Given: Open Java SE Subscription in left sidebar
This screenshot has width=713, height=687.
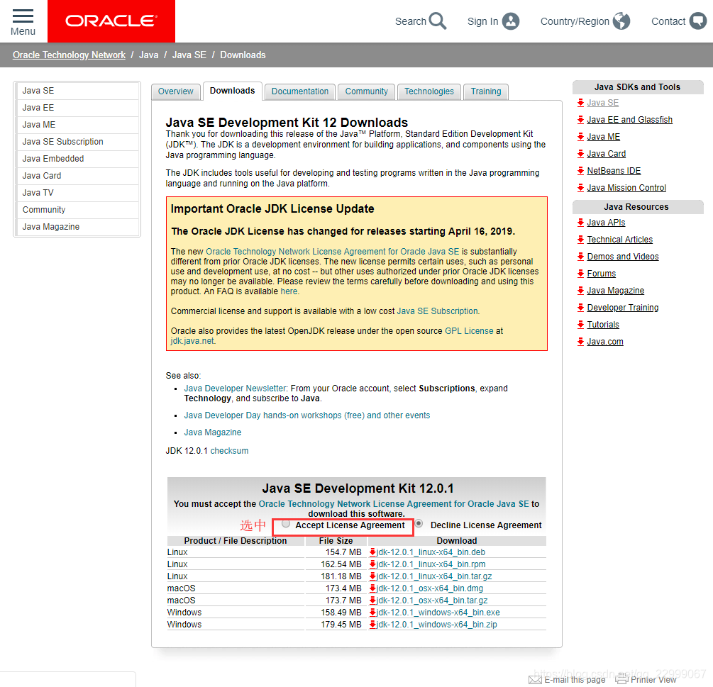Looking at the screenshot, I should click(78, 142).
